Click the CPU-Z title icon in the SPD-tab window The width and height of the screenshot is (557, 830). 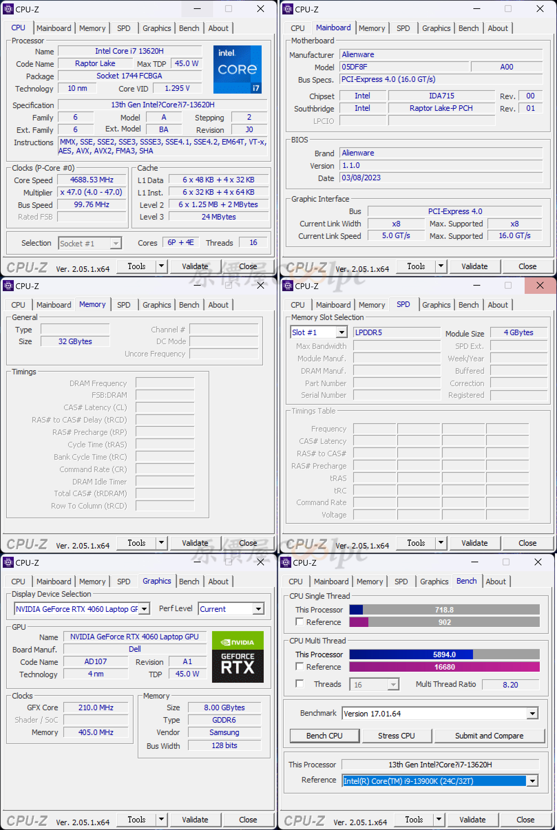[287, 285]
